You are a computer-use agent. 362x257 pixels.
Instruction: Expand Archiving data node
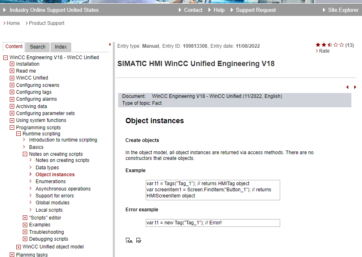pyautogui.click(x=12, y=106)
